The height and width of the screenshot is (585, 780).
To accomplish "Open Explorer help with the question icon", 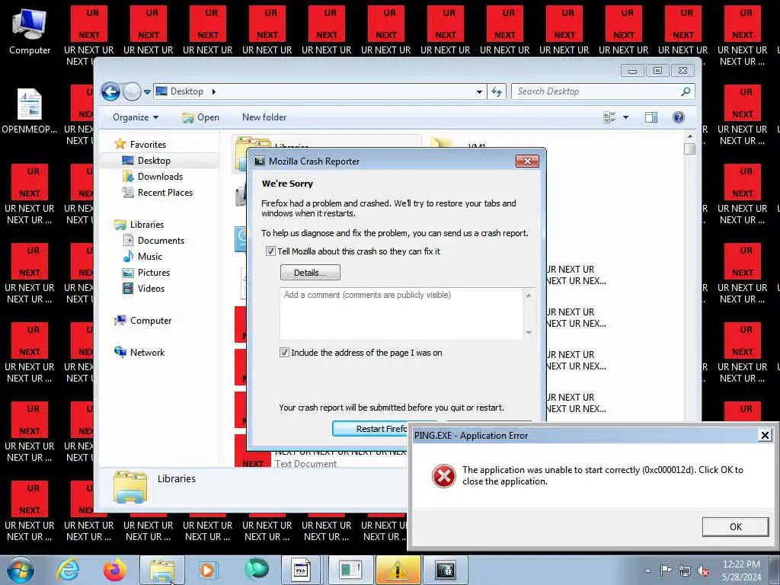I will click(679, 117).
